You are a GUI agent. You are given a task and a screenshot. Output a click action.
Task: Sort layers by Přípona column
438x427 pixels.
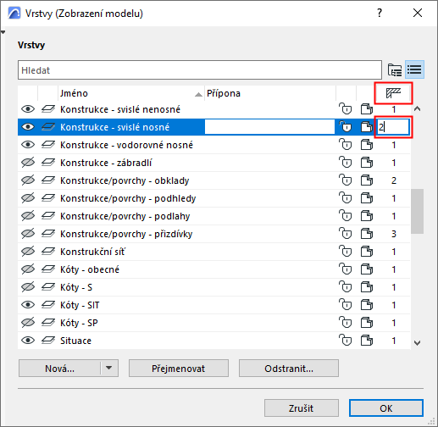point(270,93)
